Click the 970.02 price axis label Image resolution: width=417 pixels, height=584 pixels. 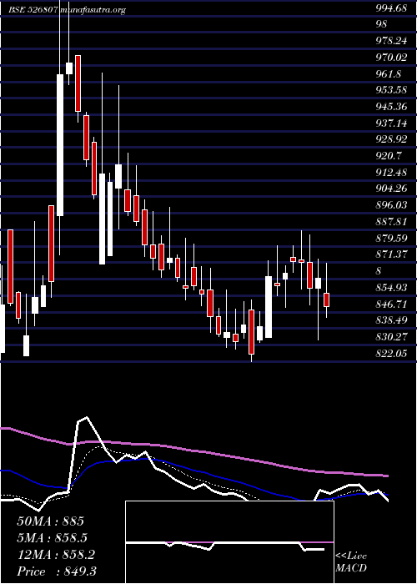coord(391,58)
